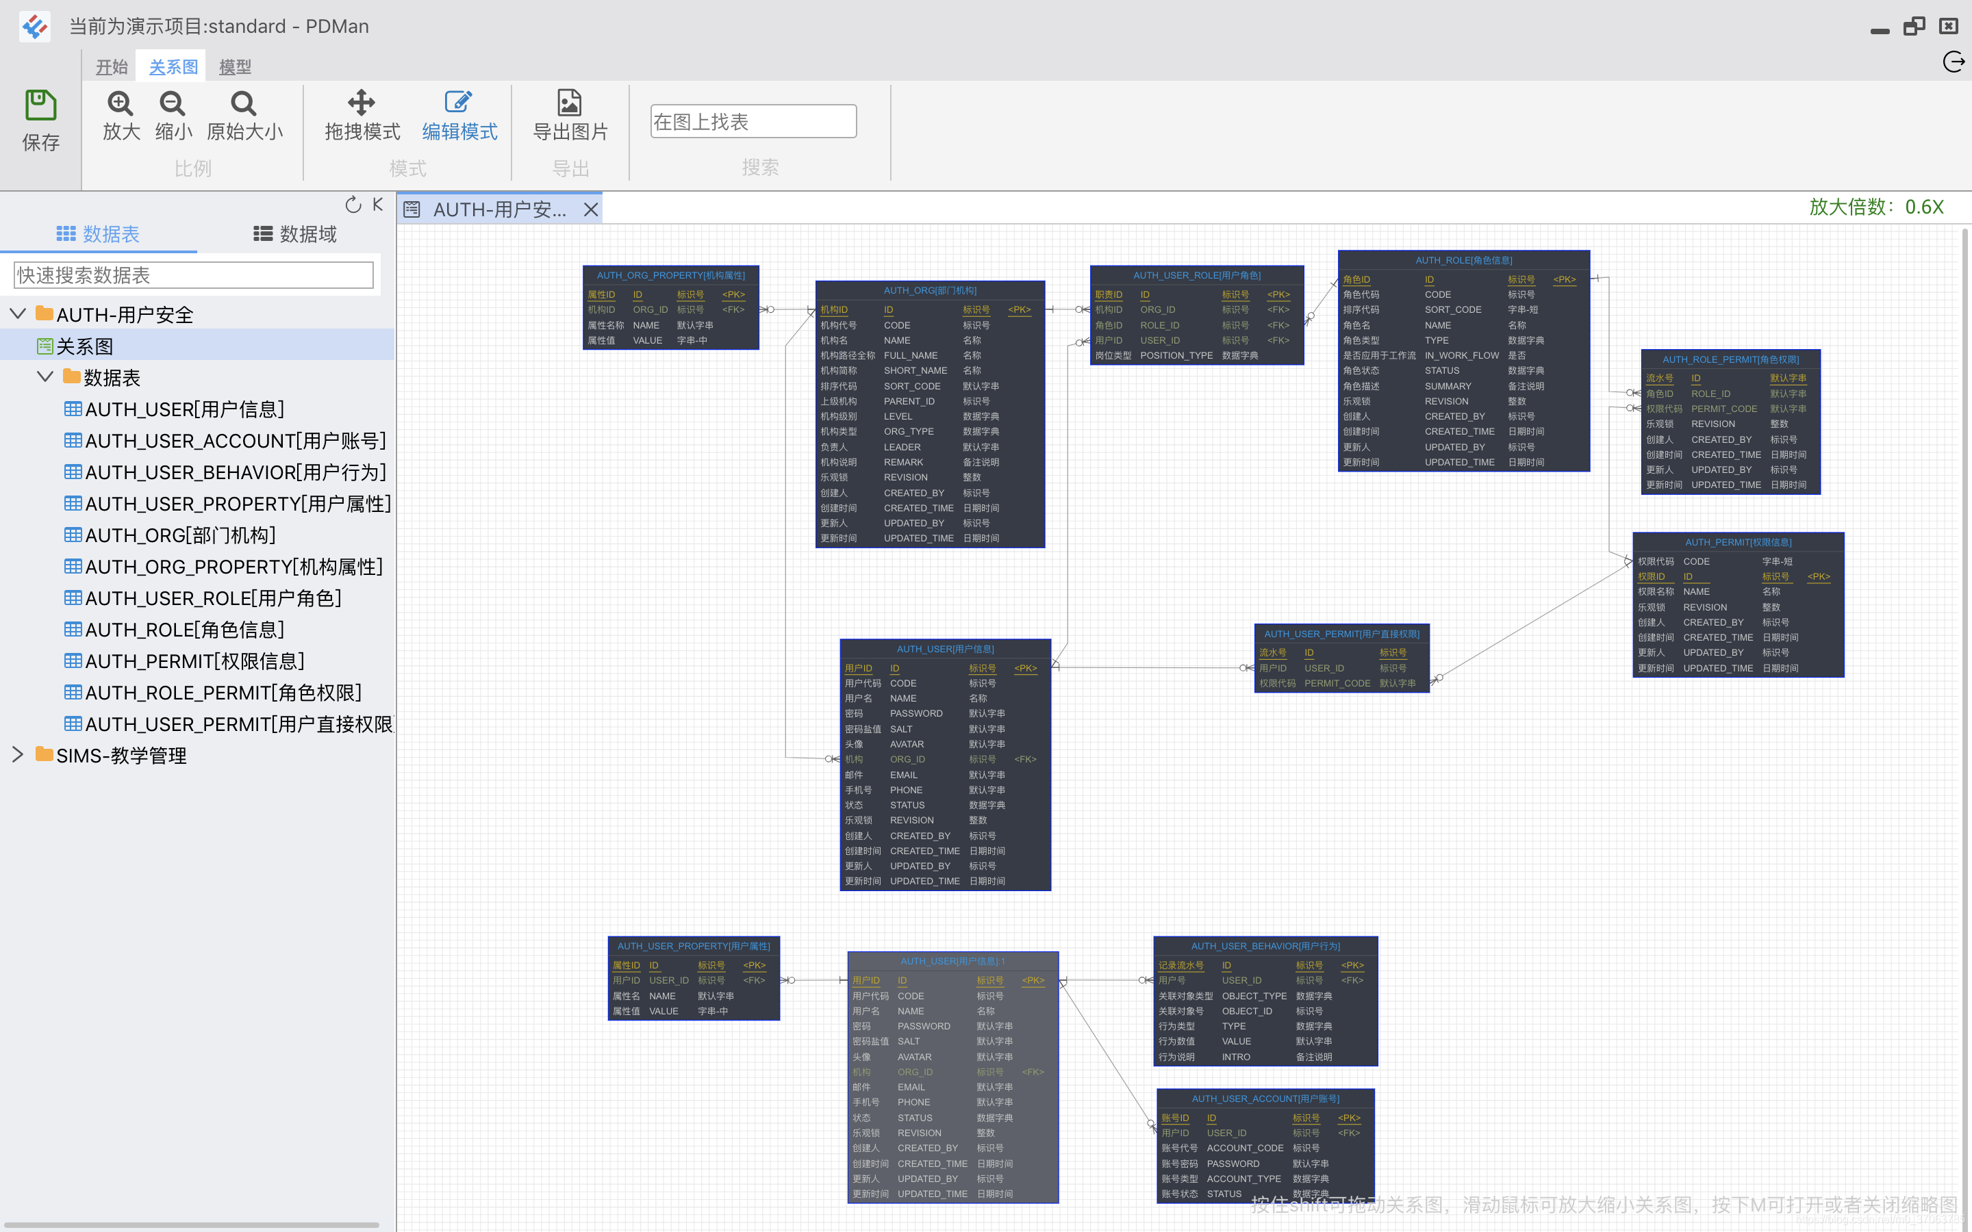Image resolution: width=1972 pixels, height=1232 pixels.
Task: Switch to 数据表 sidebar tab
Action: click(99, 235)
